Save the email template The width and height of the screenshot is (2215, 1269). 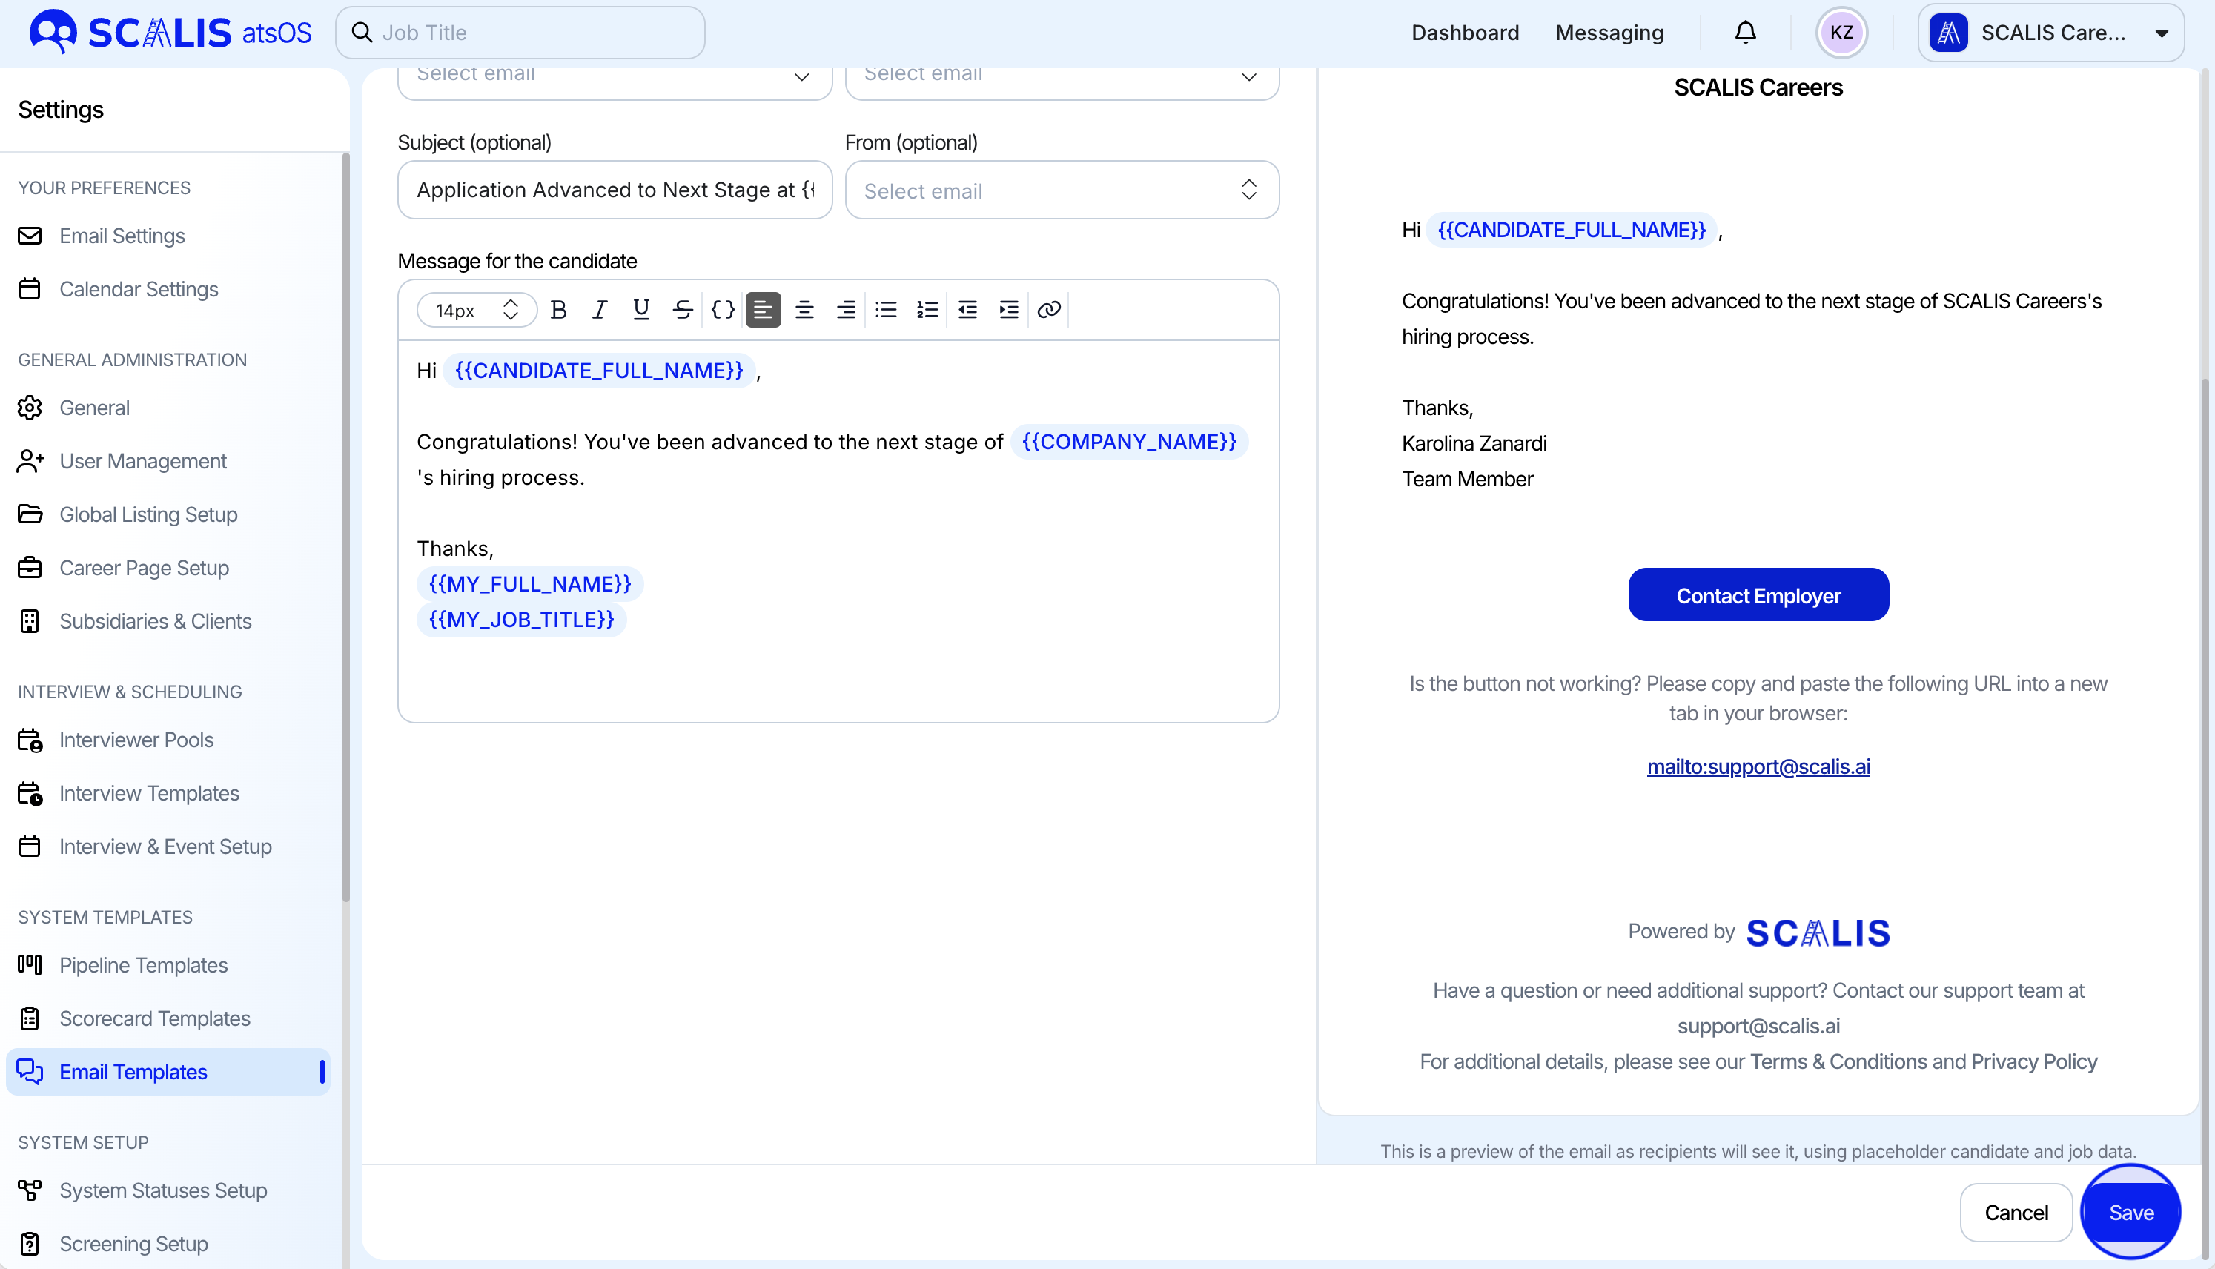[2130, 1213]
